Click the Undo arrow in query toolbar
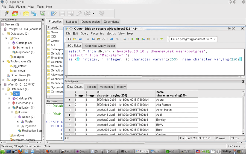 pos(112,39)
